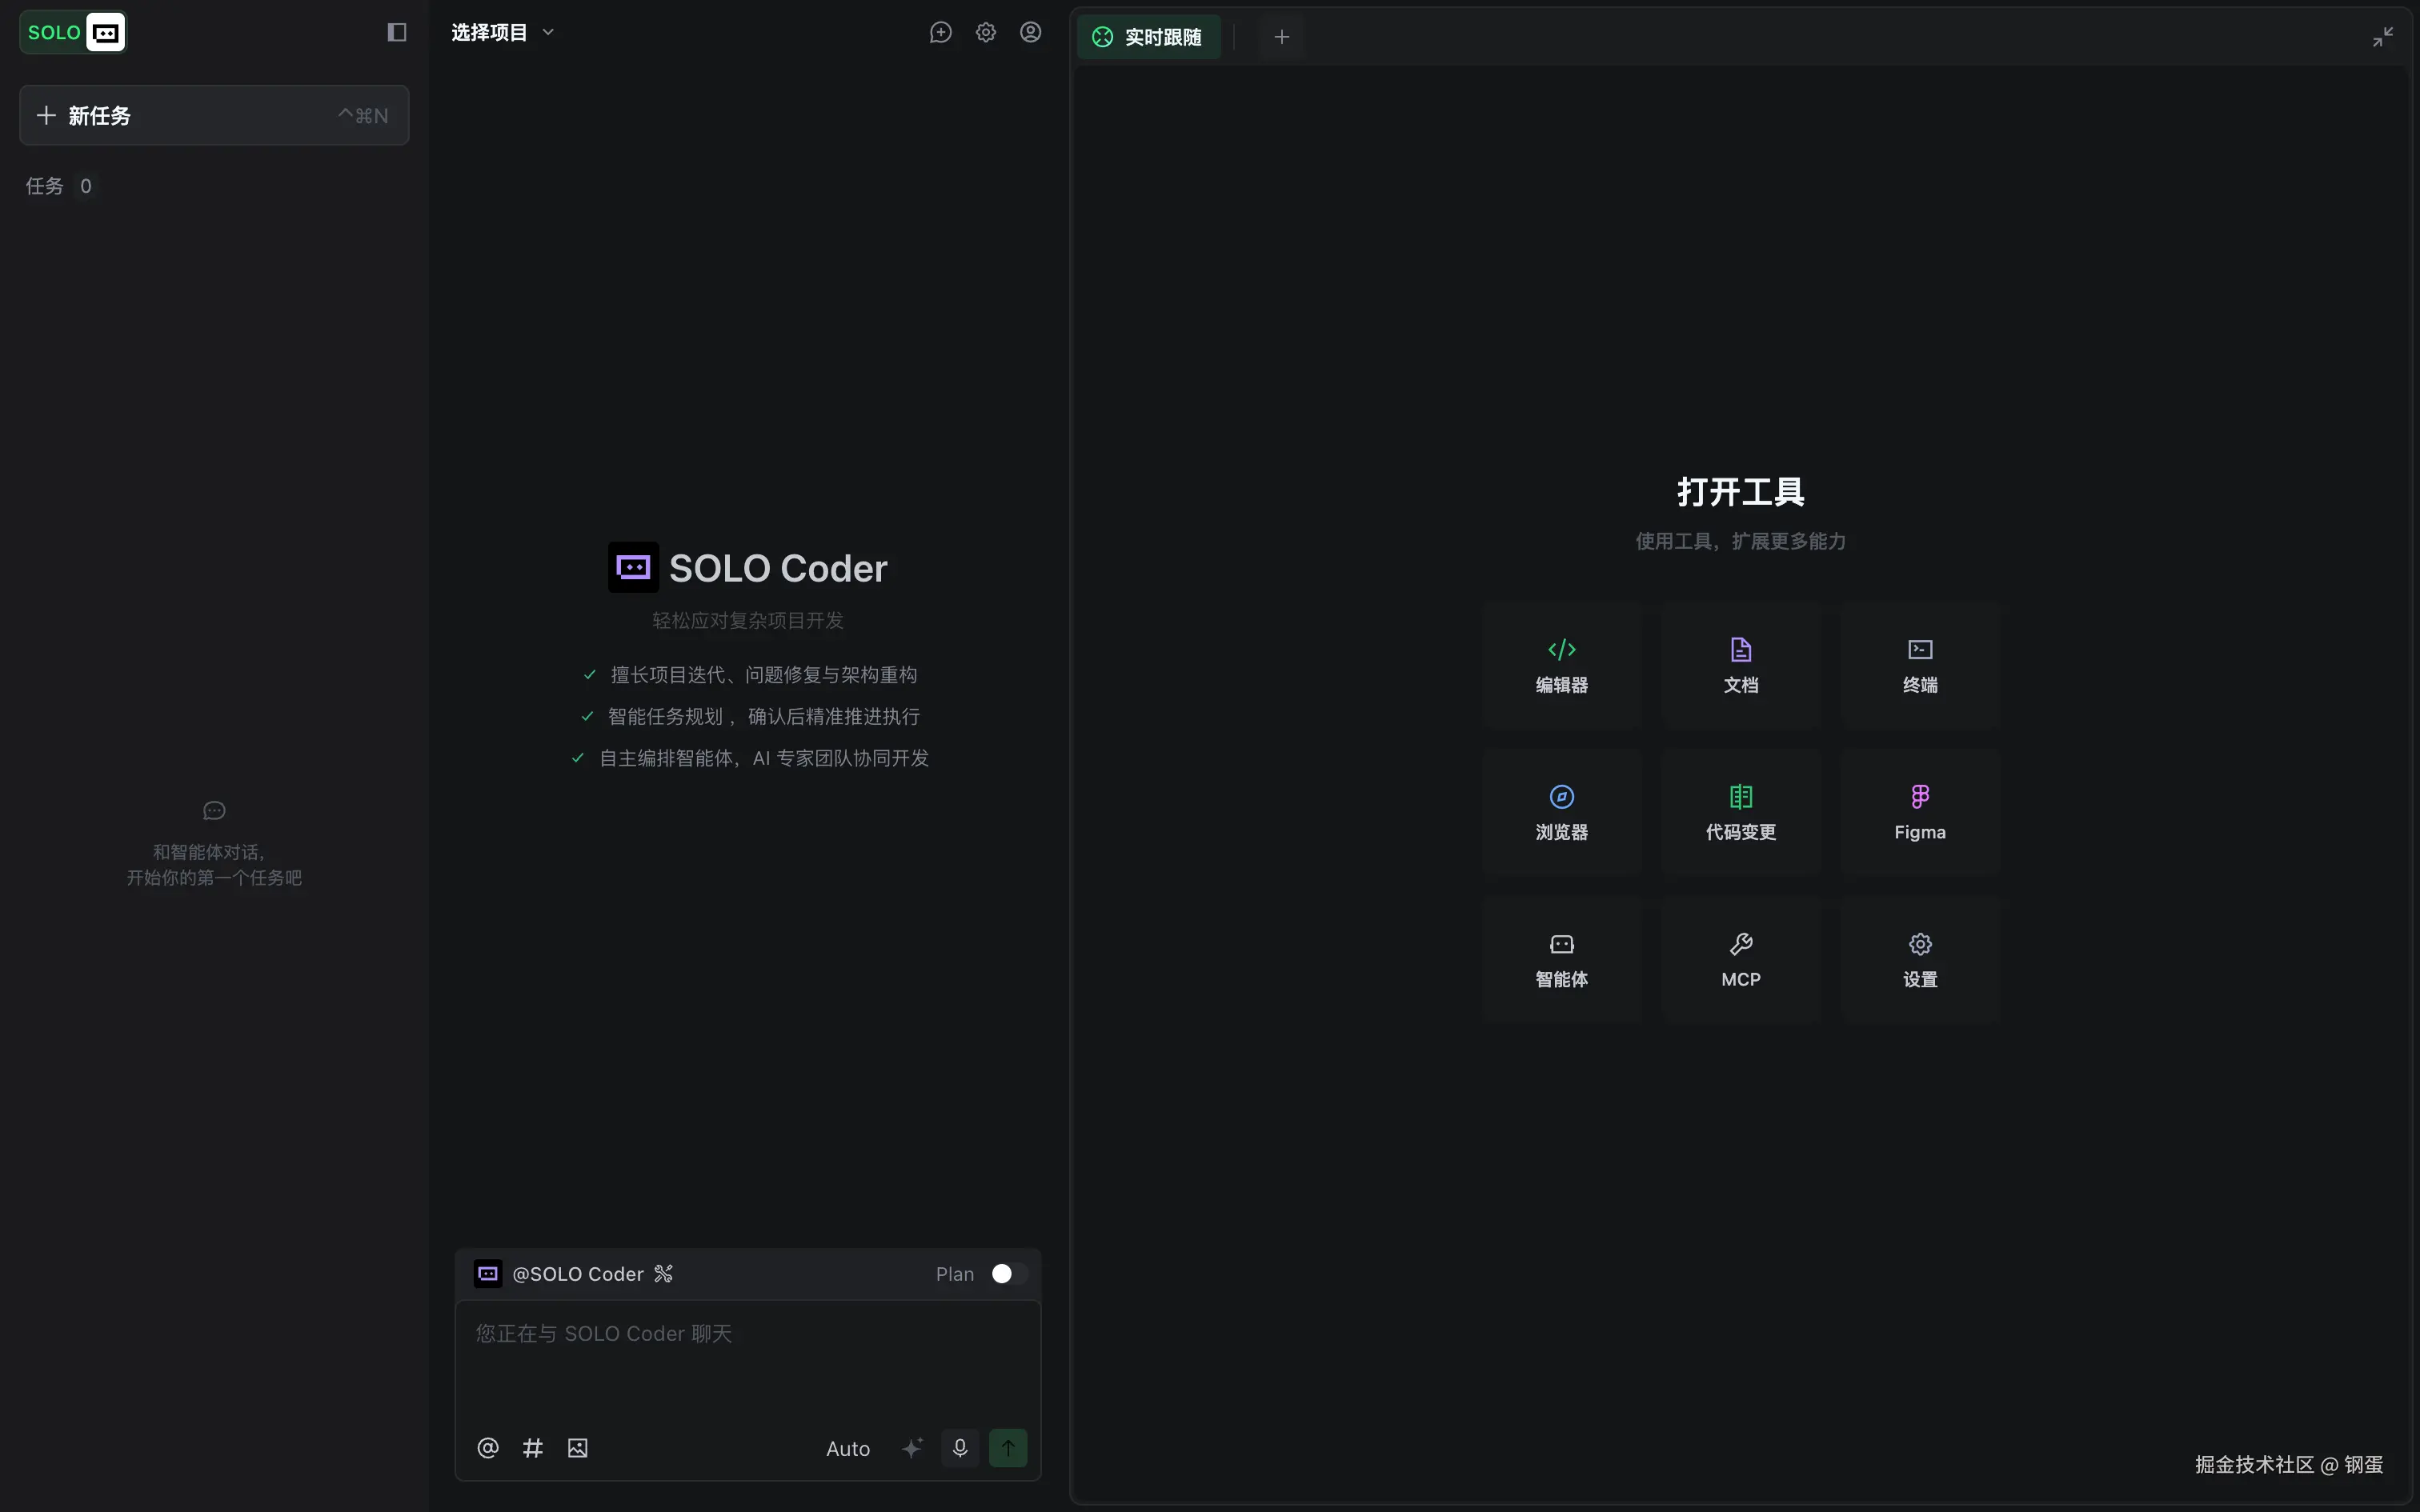Click the @ mention icon in chat

coord(488,1448)
